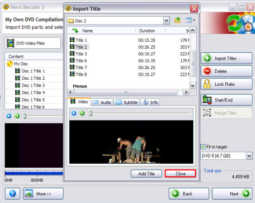Switch to the Audio tab

point(102,102)
